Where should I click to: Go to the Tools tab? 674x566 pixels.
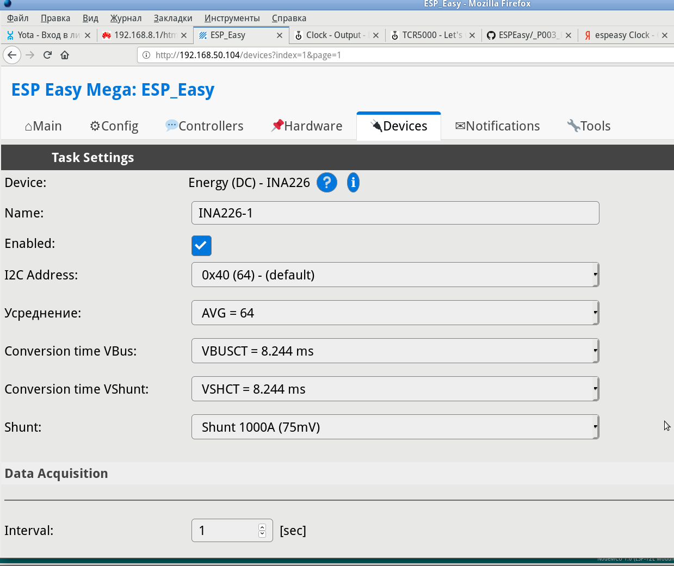click(x=589, y=126)
